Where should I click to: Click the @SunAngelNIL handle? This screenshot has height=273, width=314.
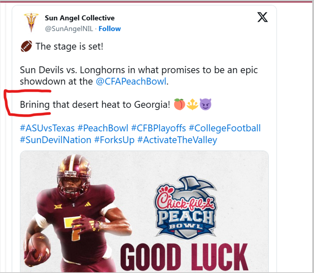(68, 29)
